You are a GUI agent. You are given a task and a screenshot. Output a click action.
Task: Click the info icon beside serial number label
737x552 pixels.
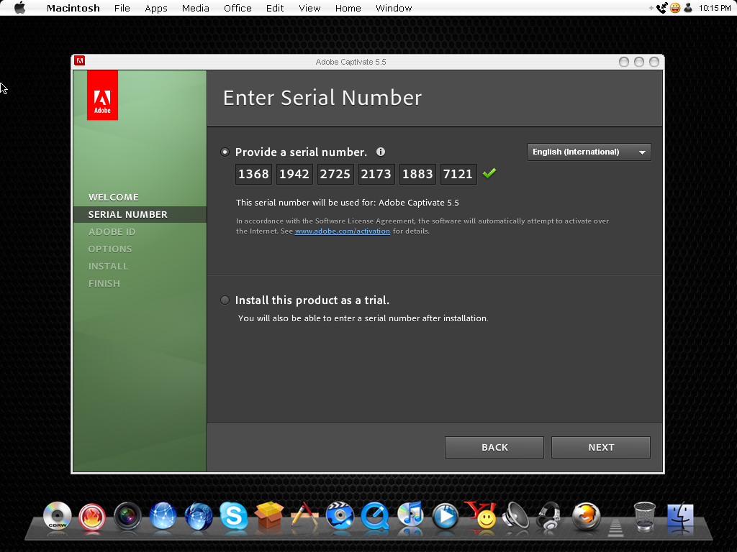(x=381, y=152)
